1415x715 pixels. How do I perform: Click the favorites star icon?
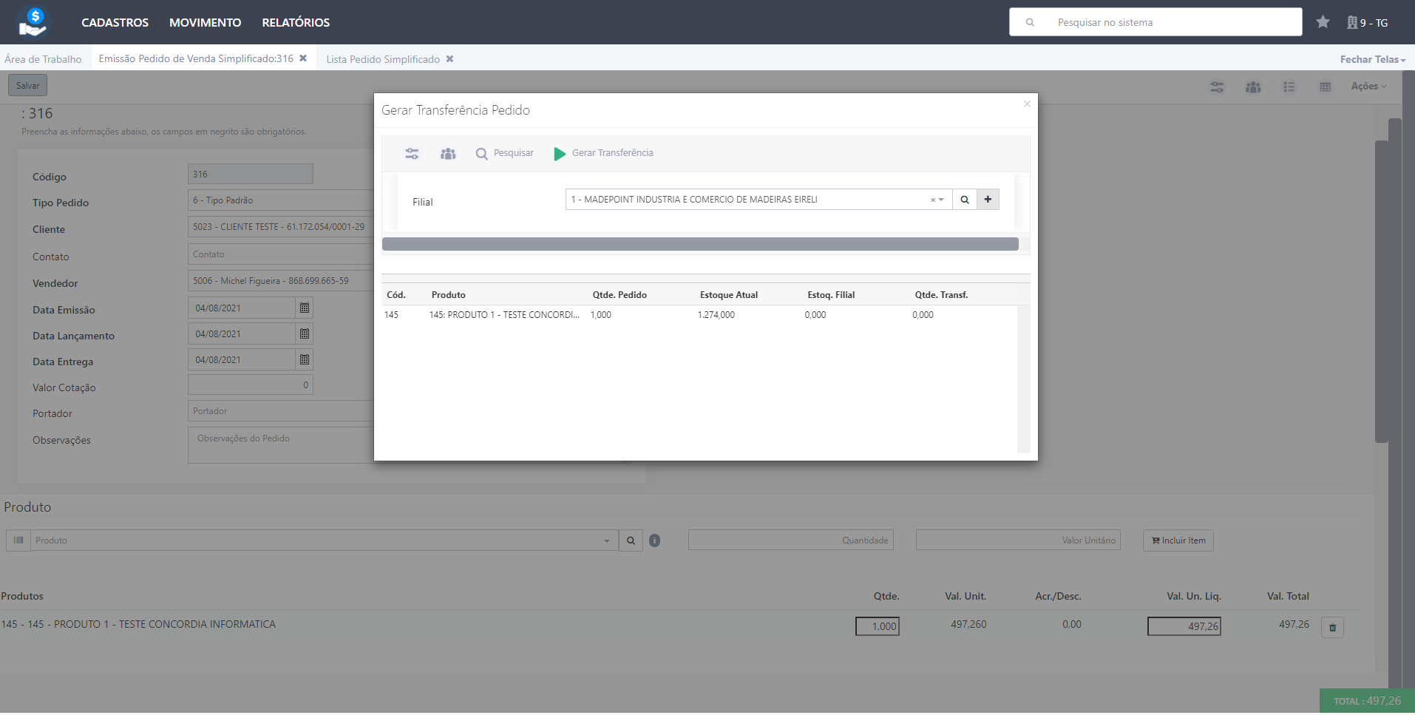1323,22
